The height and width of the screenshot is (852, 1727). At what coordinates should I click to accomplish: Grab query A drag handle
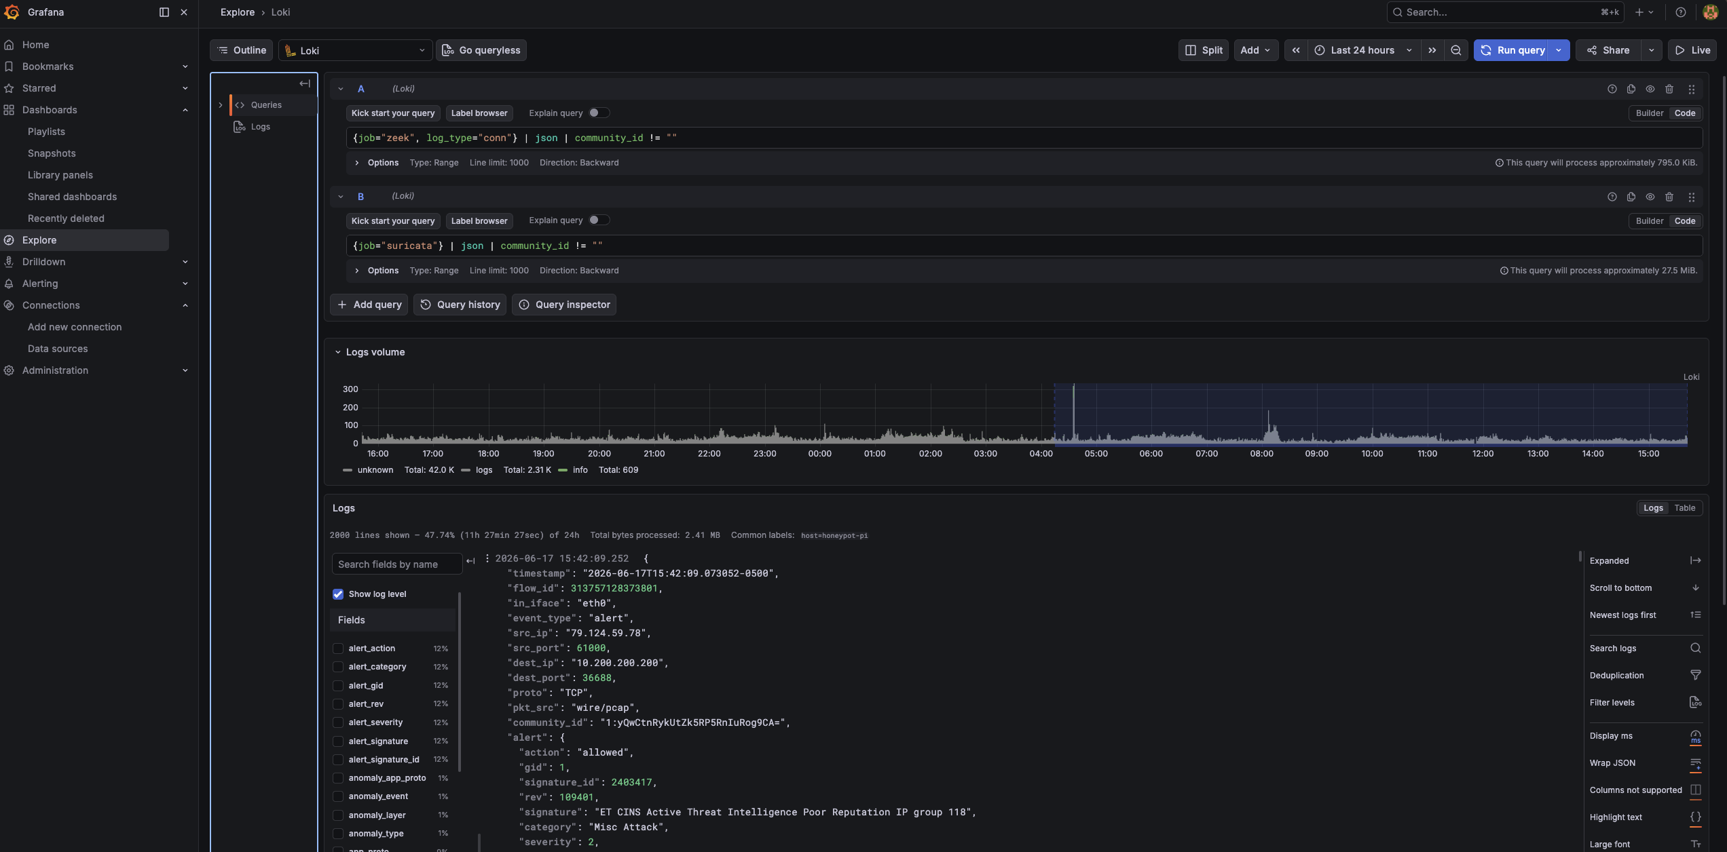click(x=1692, y=89)
